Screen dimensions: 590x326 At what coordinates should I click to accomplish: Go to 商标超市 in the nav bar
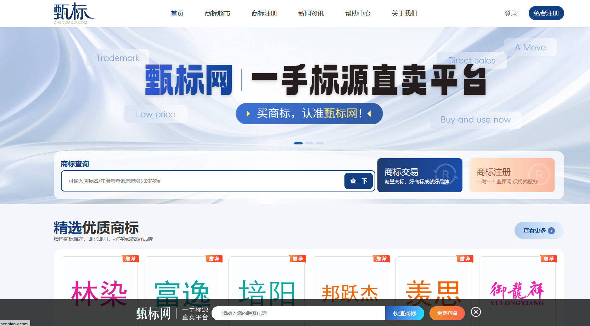pyautogui.click(x=218, y=13)
